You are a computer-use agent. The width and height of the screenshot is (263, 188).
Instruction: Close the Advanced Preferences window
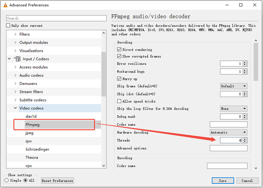255,5
